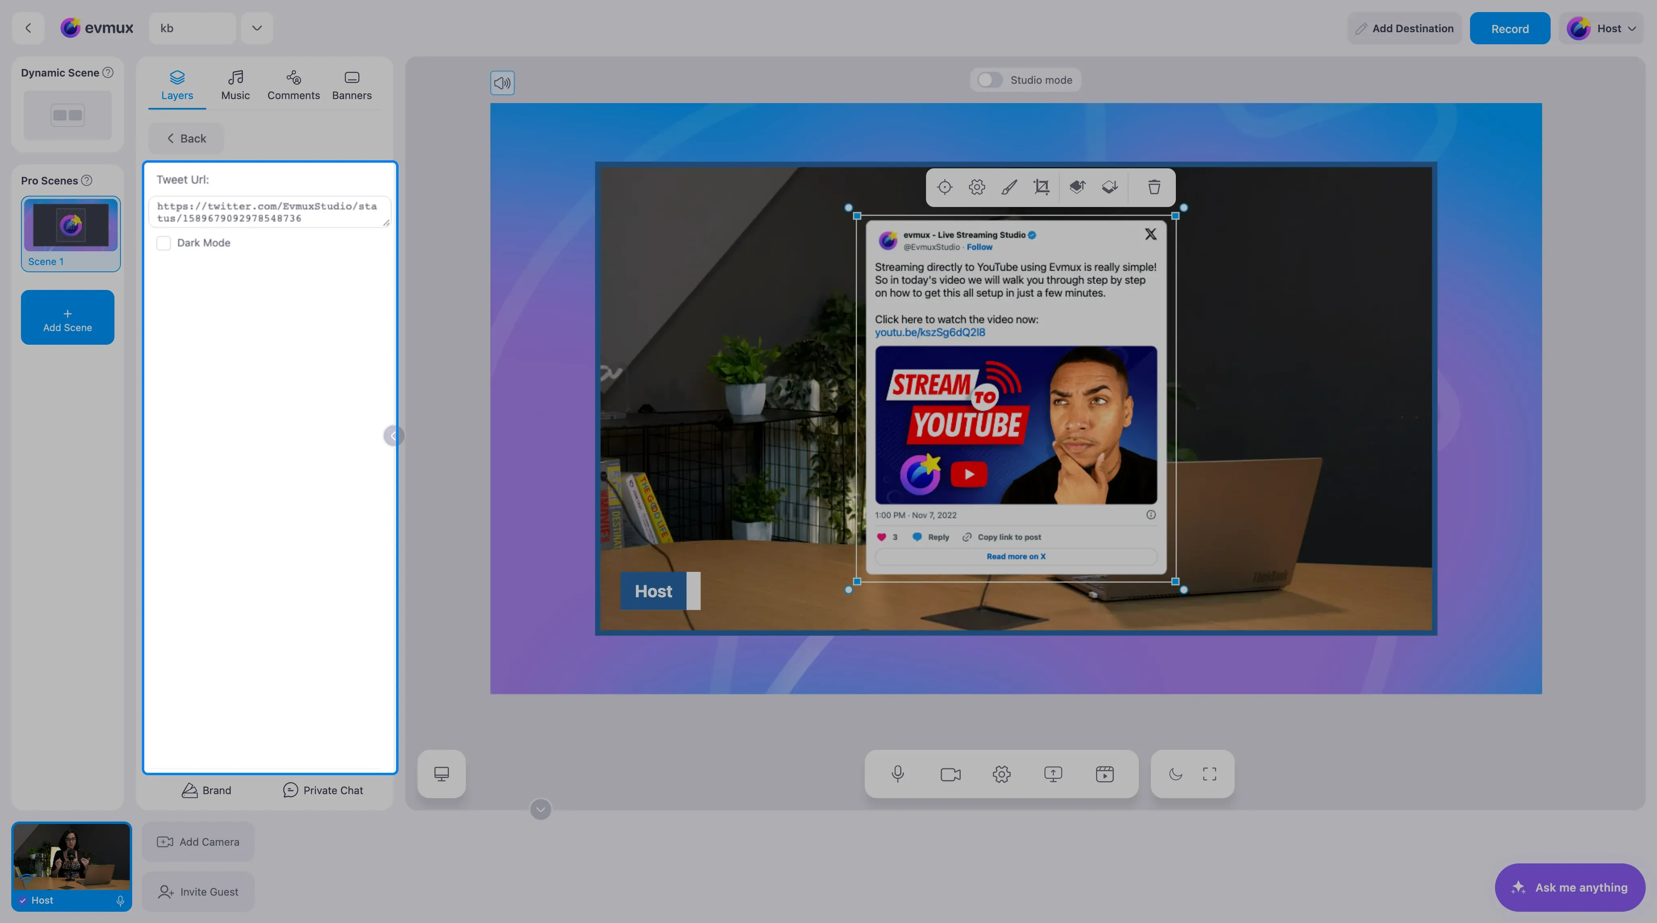Open the Host account menu
Image resolution: width=1657 pixels, height=923 pixels.
tap(1601, 28)
